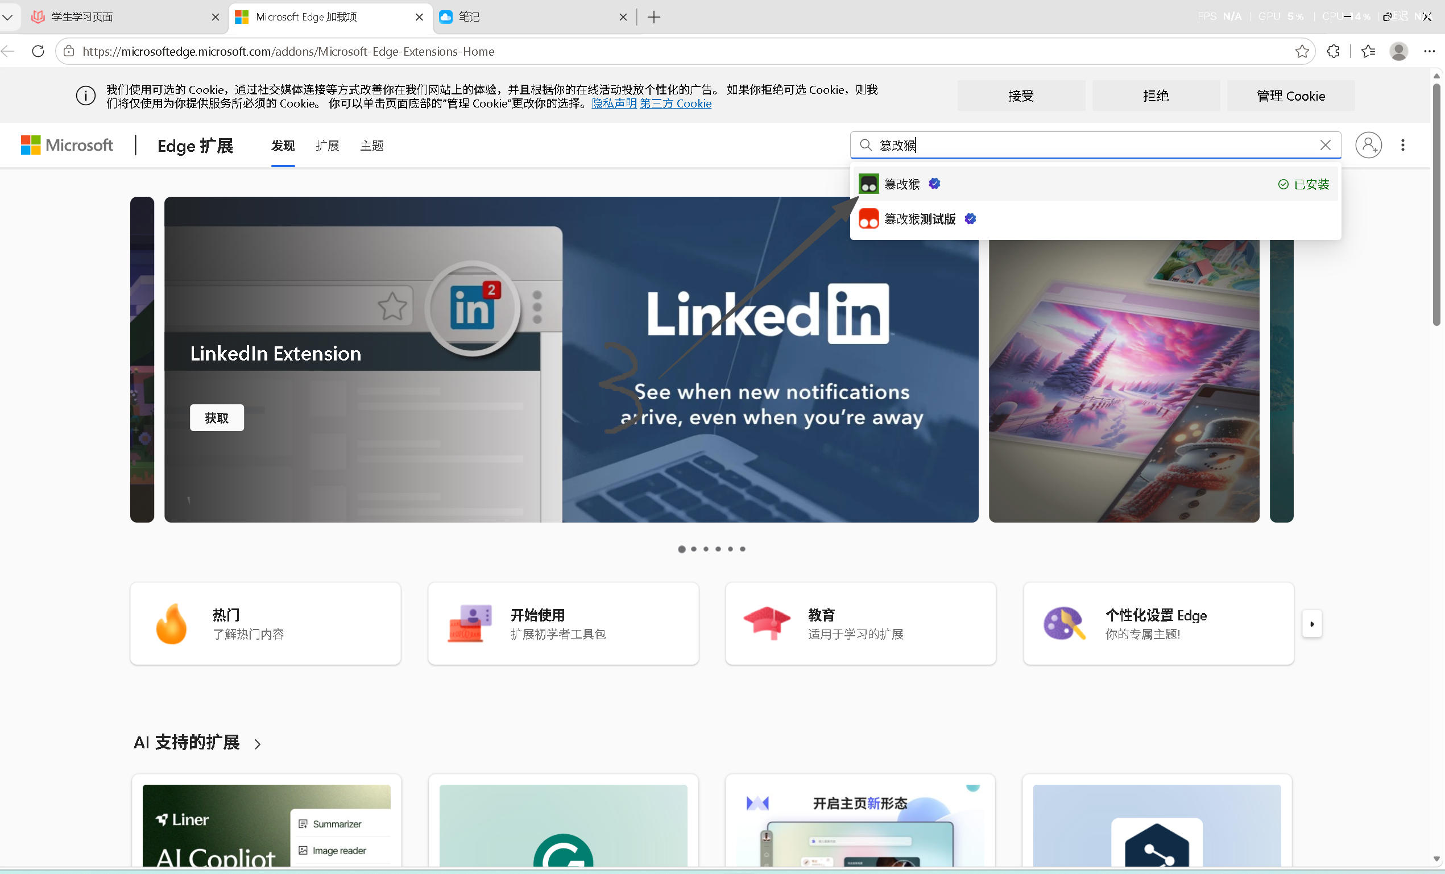Viewport: 1445px width, 874px height.
Task: Select the 发现 navigation tab
Action: [x=283, y=146]
